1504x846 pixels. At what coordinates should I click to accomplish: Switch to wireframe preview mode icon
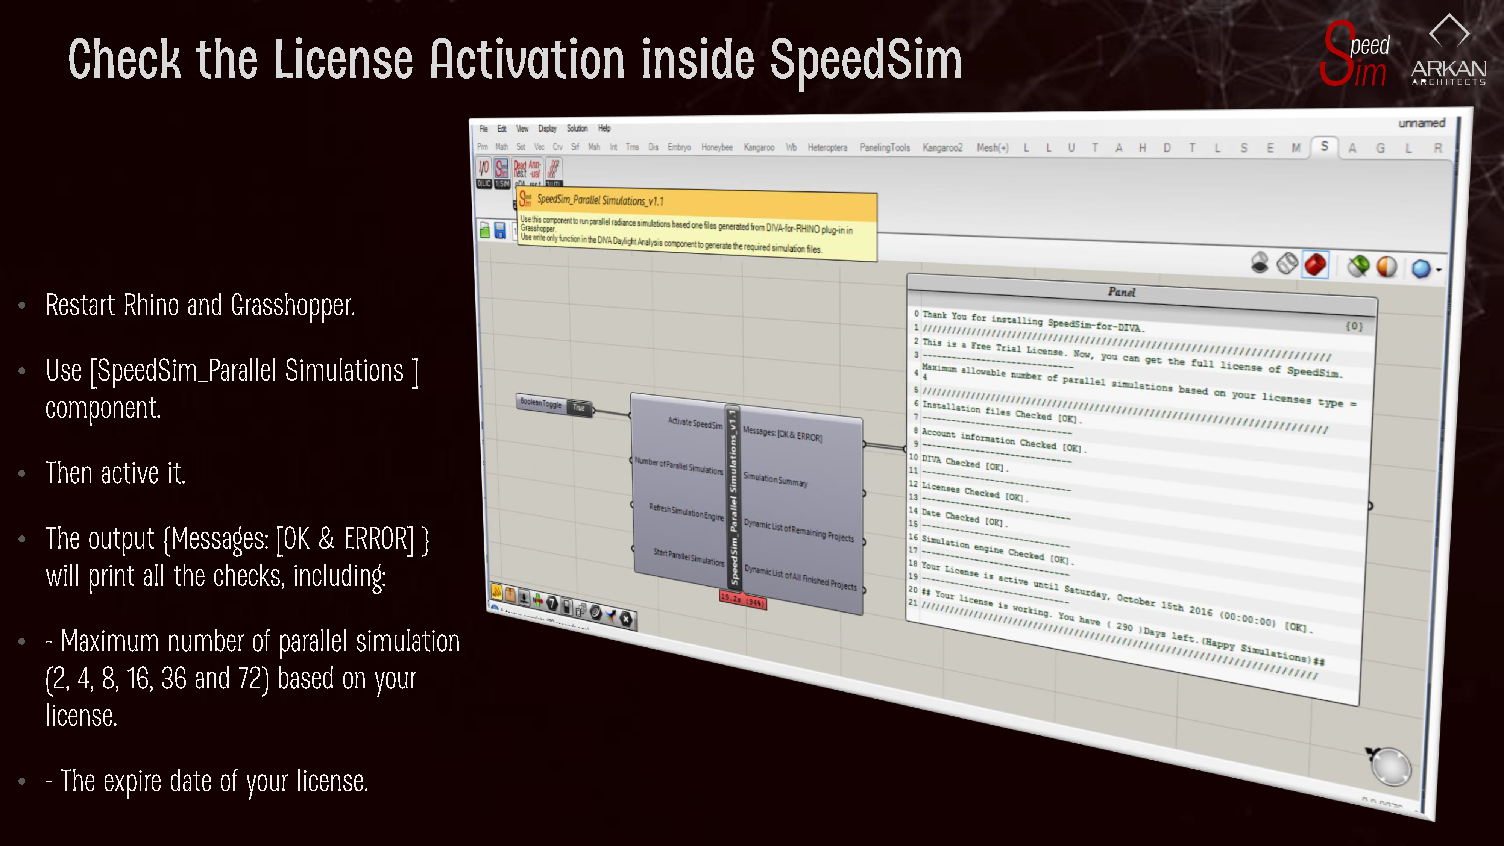(1287, 264)
